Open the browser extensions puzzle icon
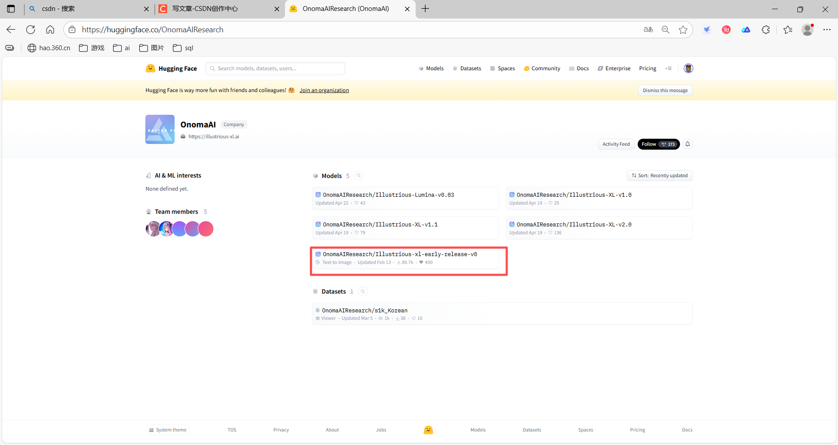The width and height of the screenshot is (838, 445). (766, 30)
